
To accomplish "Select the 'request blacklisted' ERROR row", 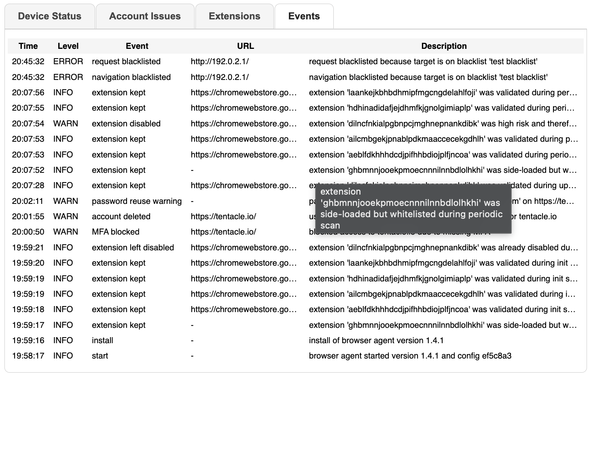I will [x=127, y=61].
